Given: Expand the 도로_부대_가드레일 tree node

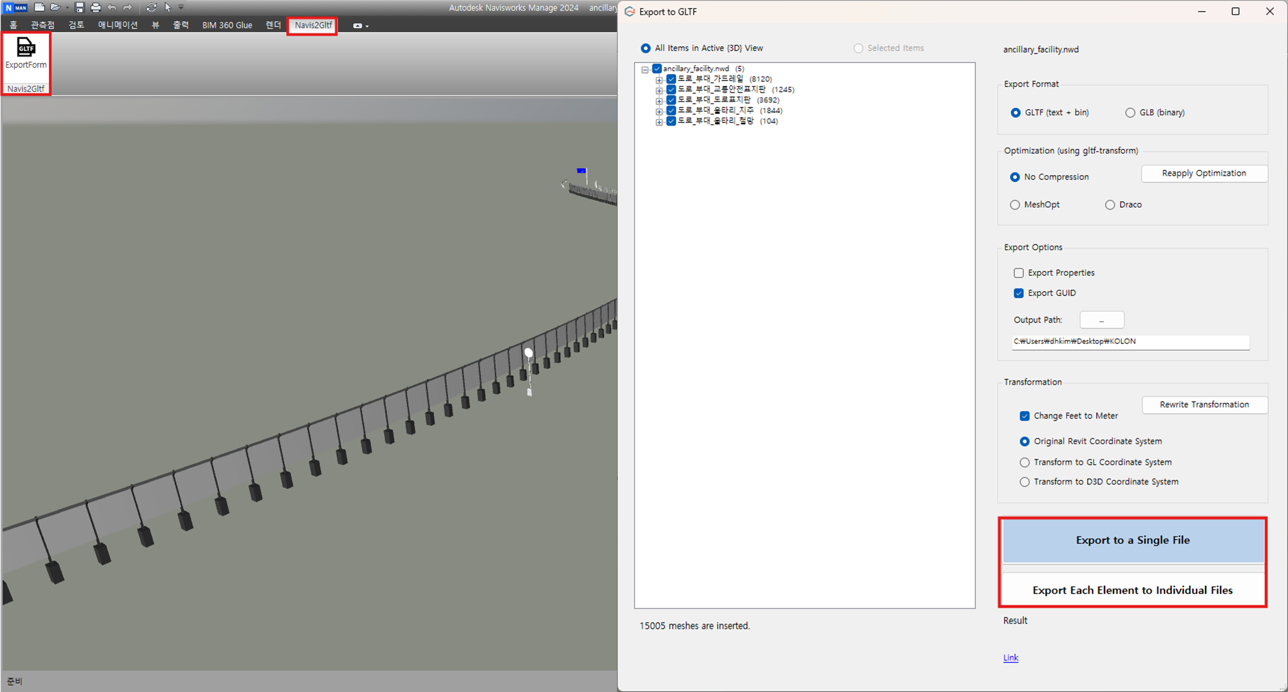Looking at the screenshot, I should 659,80.
